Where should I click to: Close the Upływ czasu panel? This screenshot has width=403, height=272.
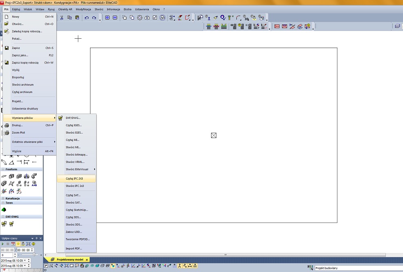(x=41, y=238)
